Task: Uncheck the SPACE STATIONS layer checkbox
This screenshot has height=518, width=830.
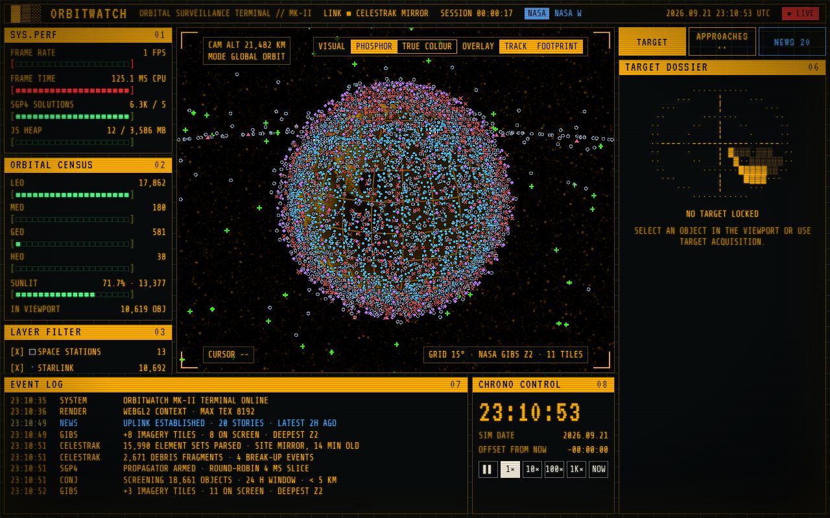Action: coord(17,352)
